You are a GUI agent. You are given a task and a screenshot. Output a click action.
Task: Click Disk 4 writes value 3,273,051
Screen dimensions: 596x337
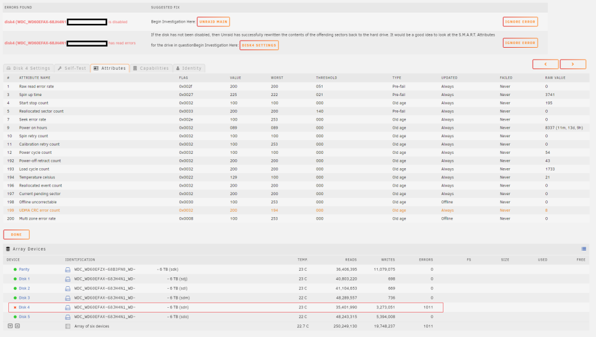[386, 307]
